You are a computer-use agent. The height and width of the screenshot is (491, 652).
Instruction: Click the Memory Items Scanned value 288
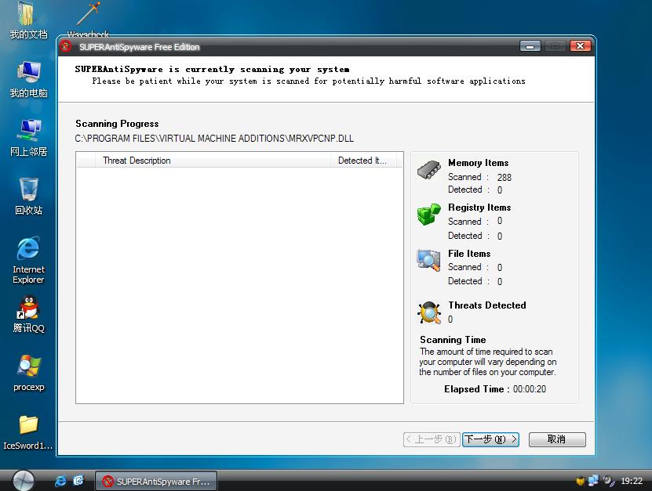point(504,177)
